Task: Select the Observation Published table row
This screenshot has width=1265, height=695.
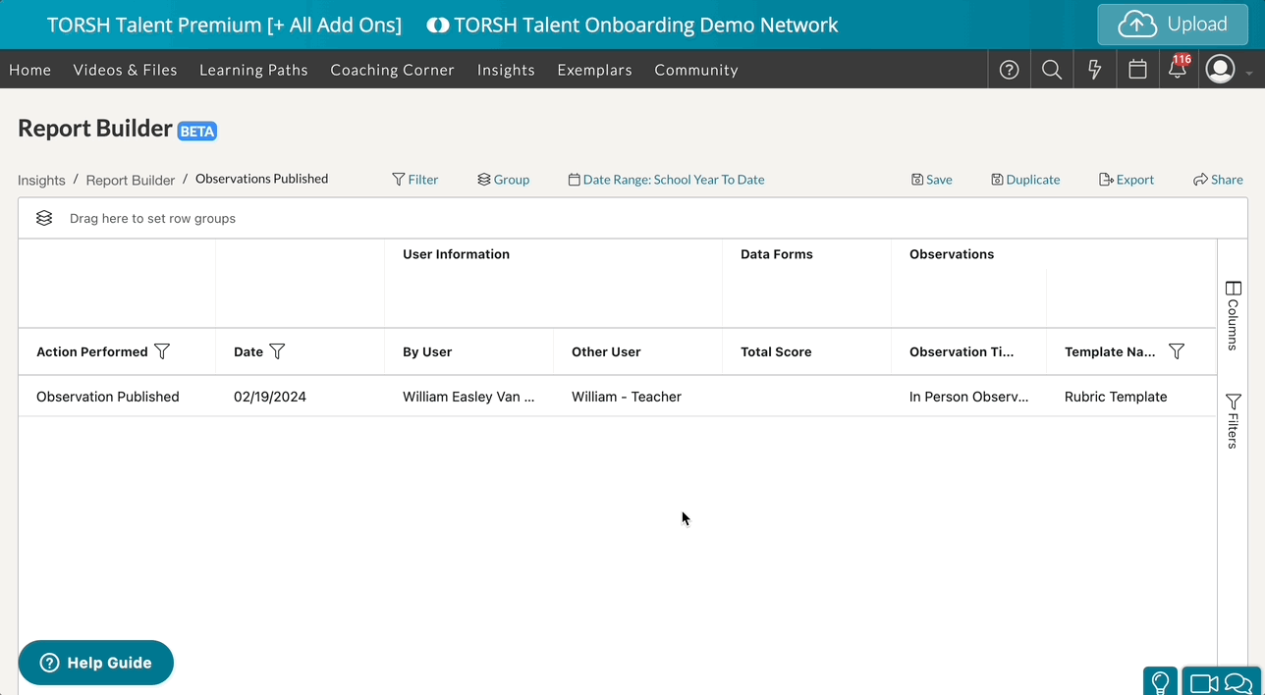Action: click(x=108, y=397)
